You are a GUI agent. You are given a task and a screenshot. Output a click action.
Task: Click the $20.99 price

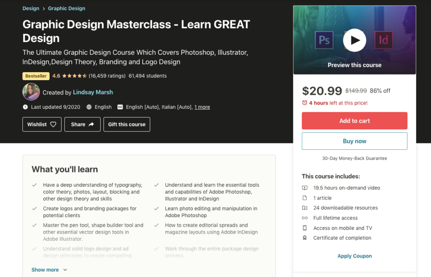(322, 91)
